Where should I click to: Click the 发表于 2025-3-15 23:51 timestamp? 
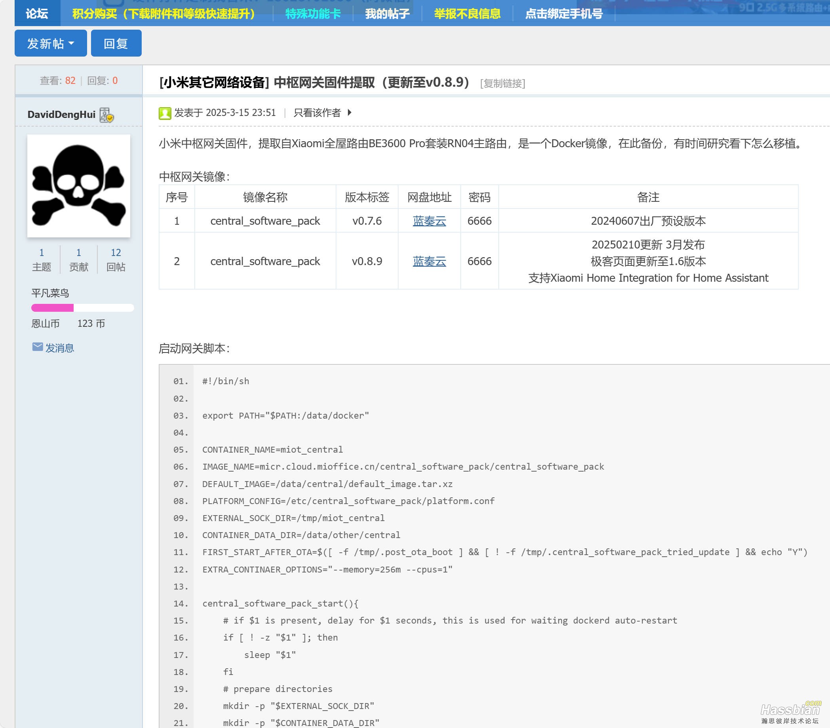pos(225,113)
